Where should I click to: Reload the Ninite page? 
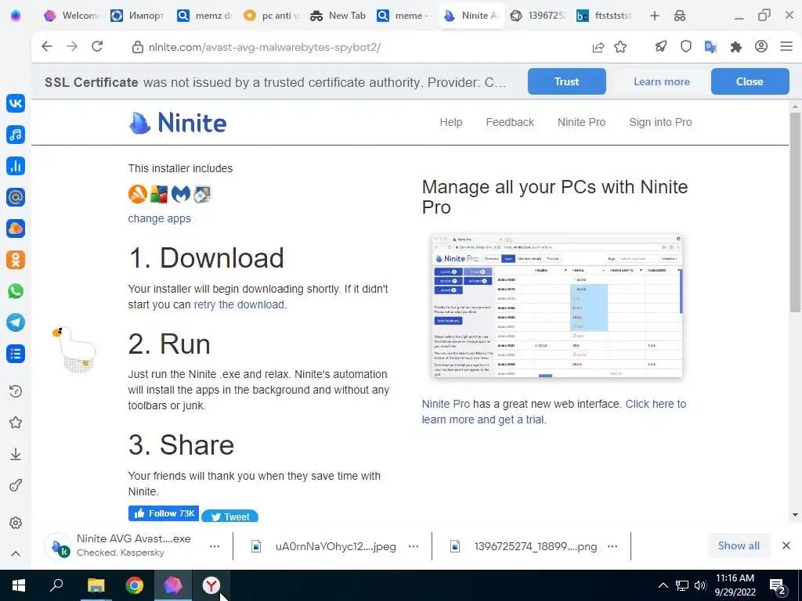pyautogui.click(x=97, y=47)
